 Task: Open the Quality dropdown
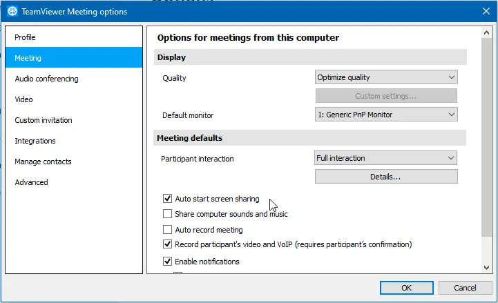(x=386, y=77)
